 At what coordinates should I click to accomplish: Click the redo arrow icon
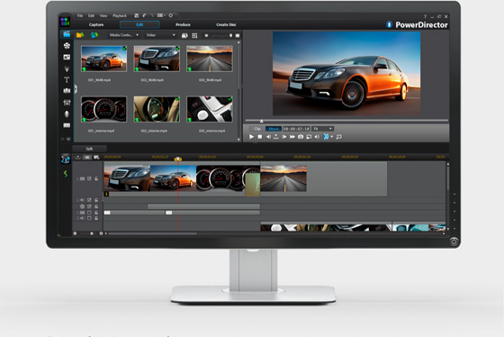pos(152,15)
